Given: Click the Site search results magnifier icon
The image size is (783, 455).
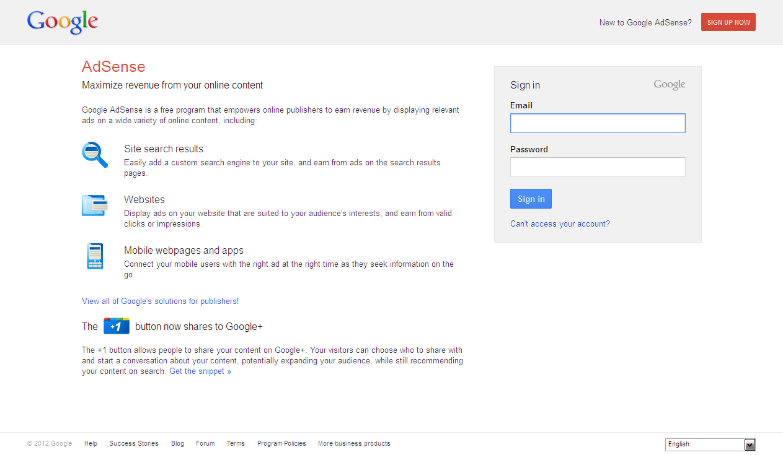Looking at the screenshot, I should click(94, 154).
